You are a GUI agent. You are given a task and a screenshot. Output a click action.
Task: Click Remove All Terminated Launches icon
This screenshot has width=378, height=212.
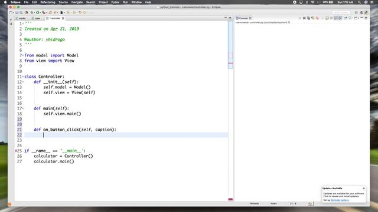[308, 18]
